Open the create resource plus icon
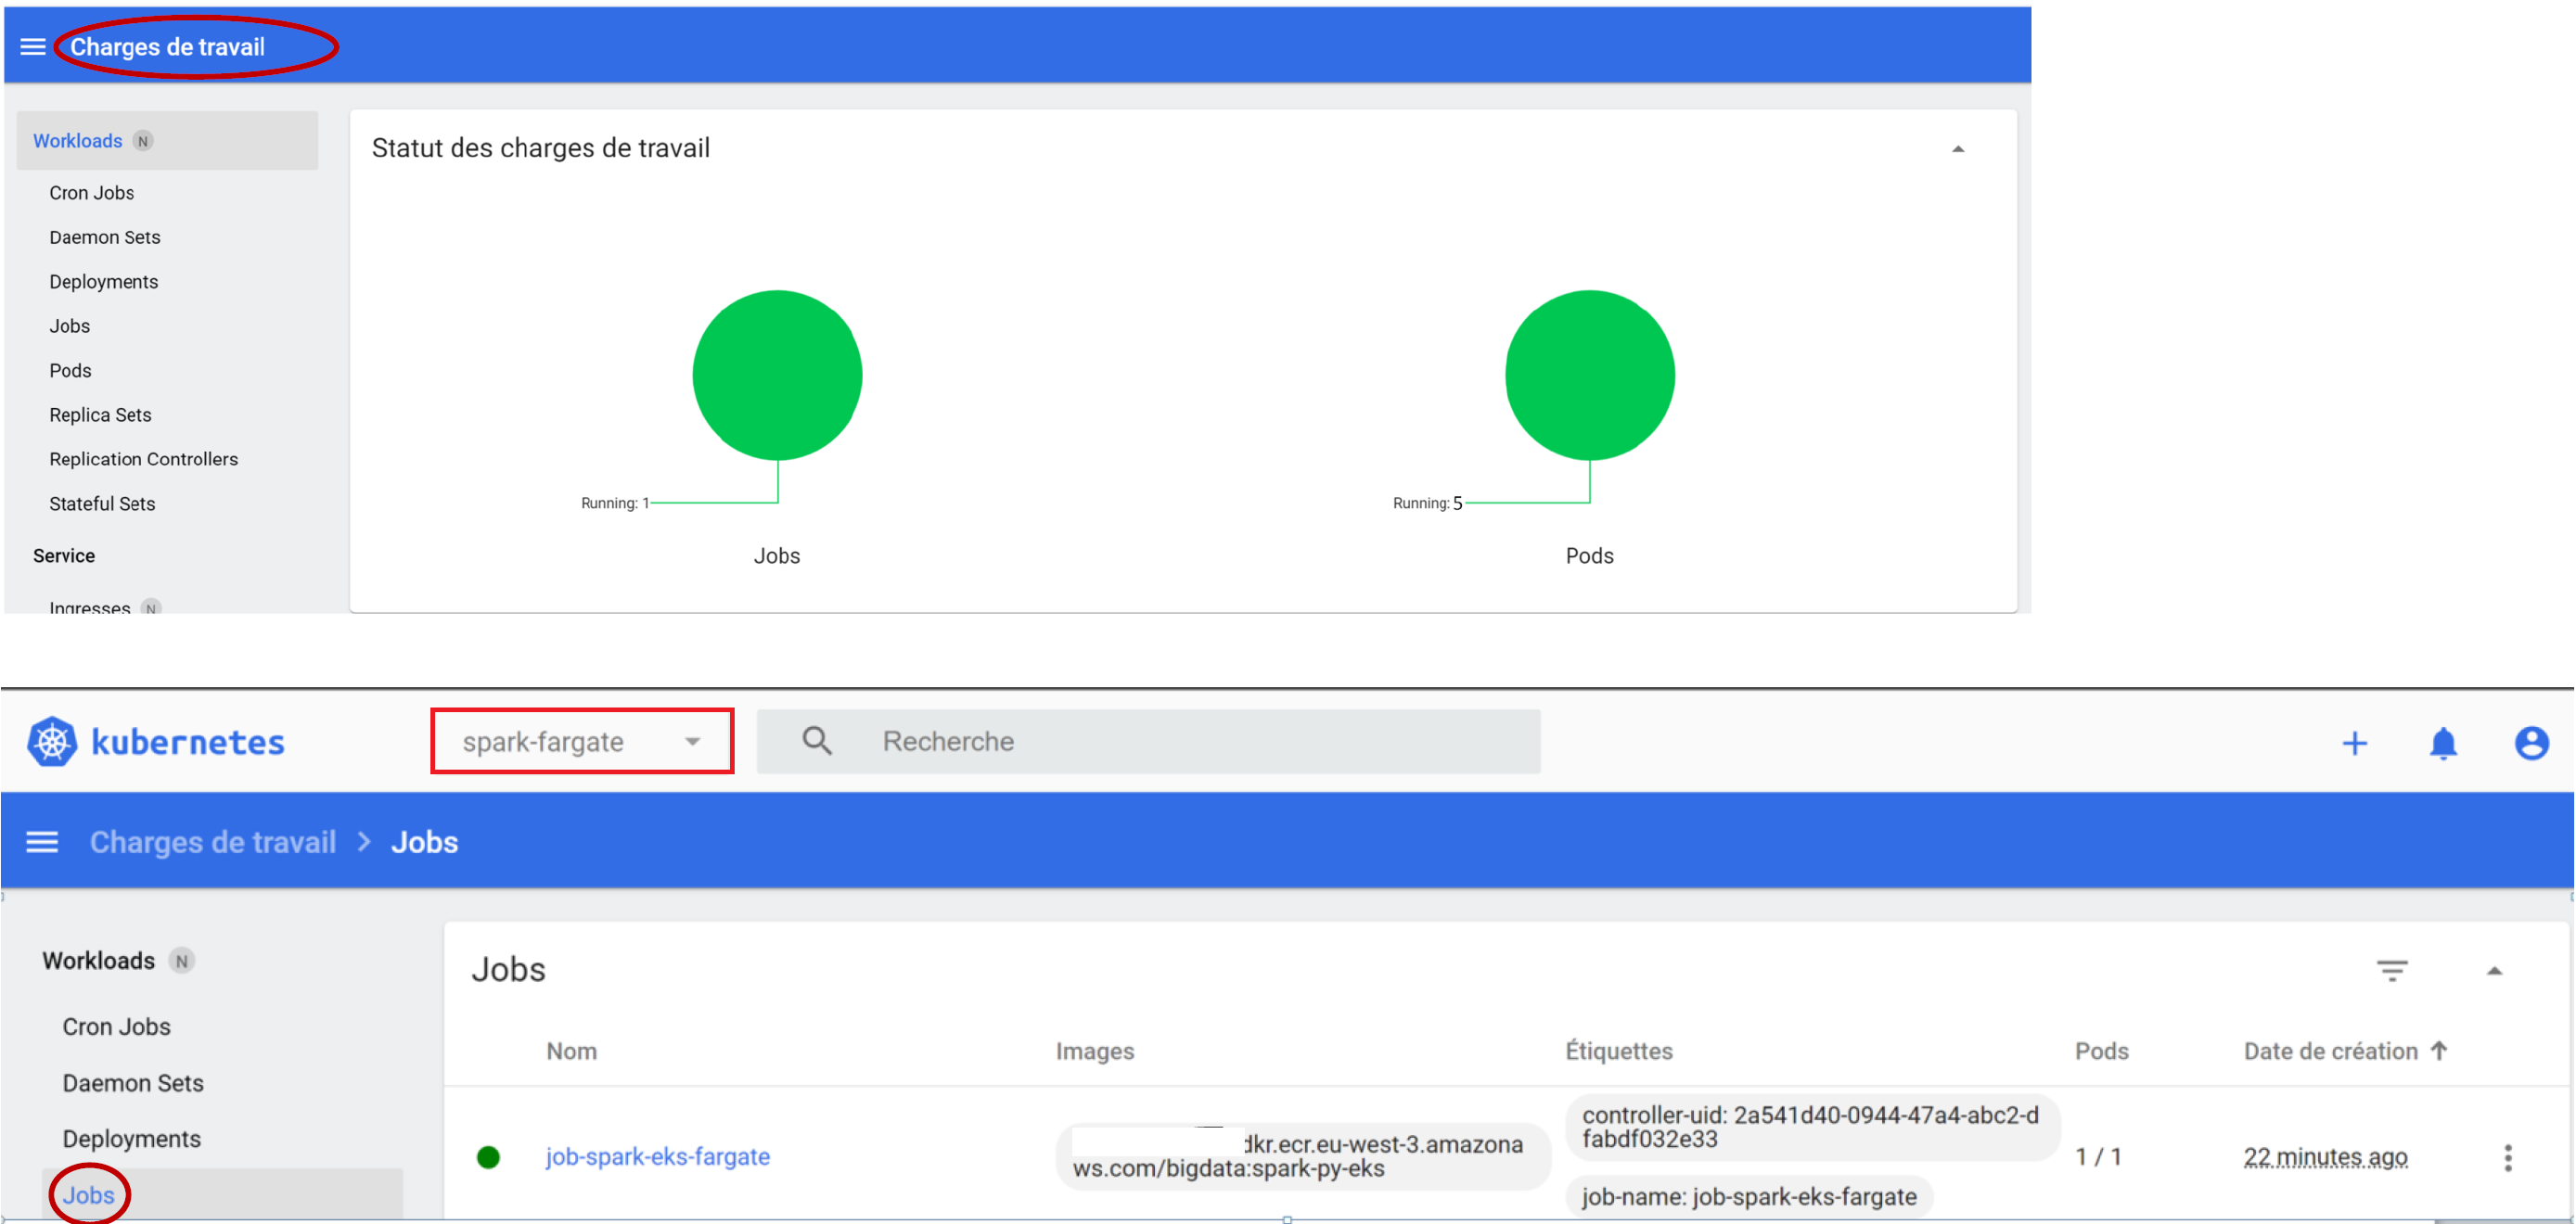The height and width of the screenshot is (1224, 2576). pyautogui.click(x=2355, y=742)
